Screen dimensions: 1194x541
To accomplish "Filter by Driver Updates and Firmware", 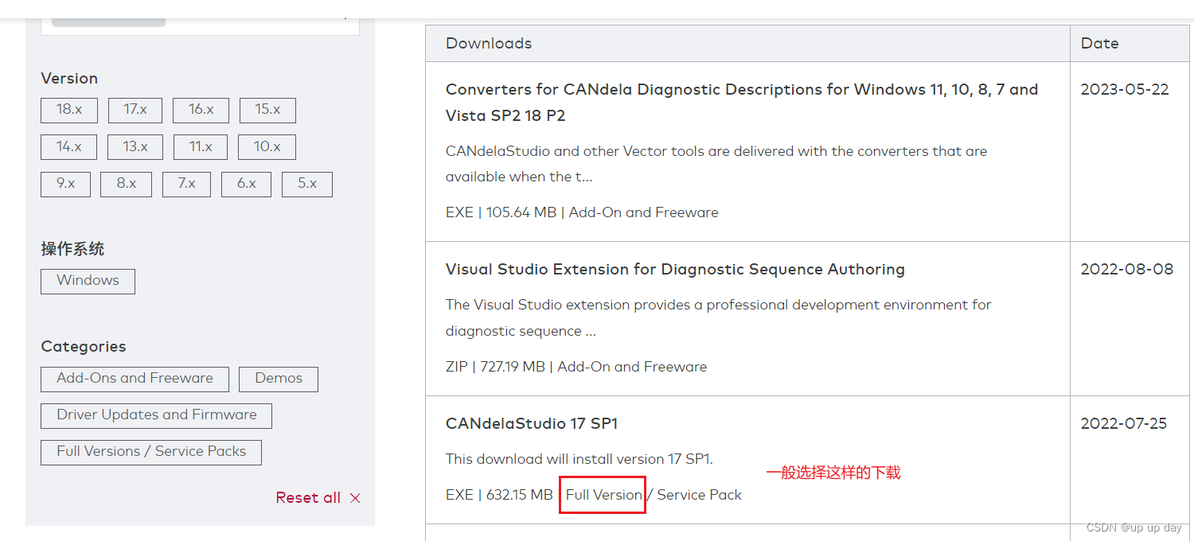I will tap(156, 415).
